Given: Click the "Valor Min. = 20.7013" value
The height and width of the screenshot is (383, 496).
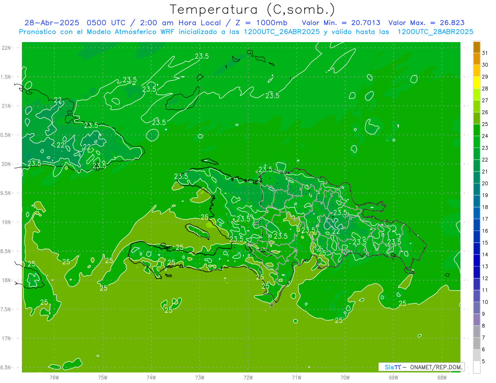Looking at the screenshot, I should coord(341,23).
